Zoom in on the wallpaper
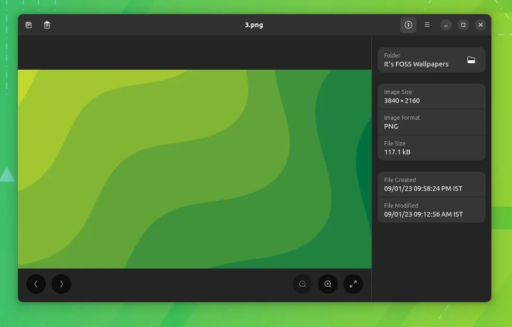512x327 pixels. coord(327,284)
